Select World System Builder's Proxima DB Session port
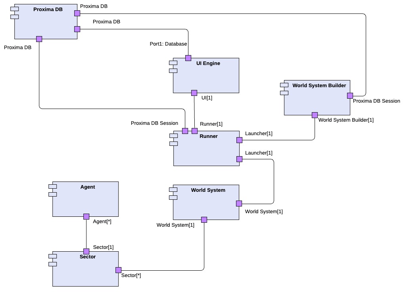 (x=350, y=96)
